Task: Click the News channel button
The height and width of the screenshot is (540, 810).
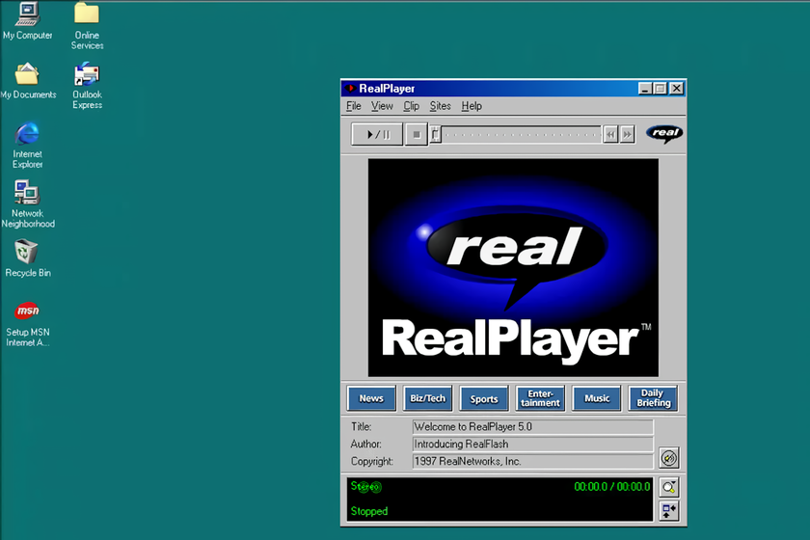Action: (x=371, y=398)
